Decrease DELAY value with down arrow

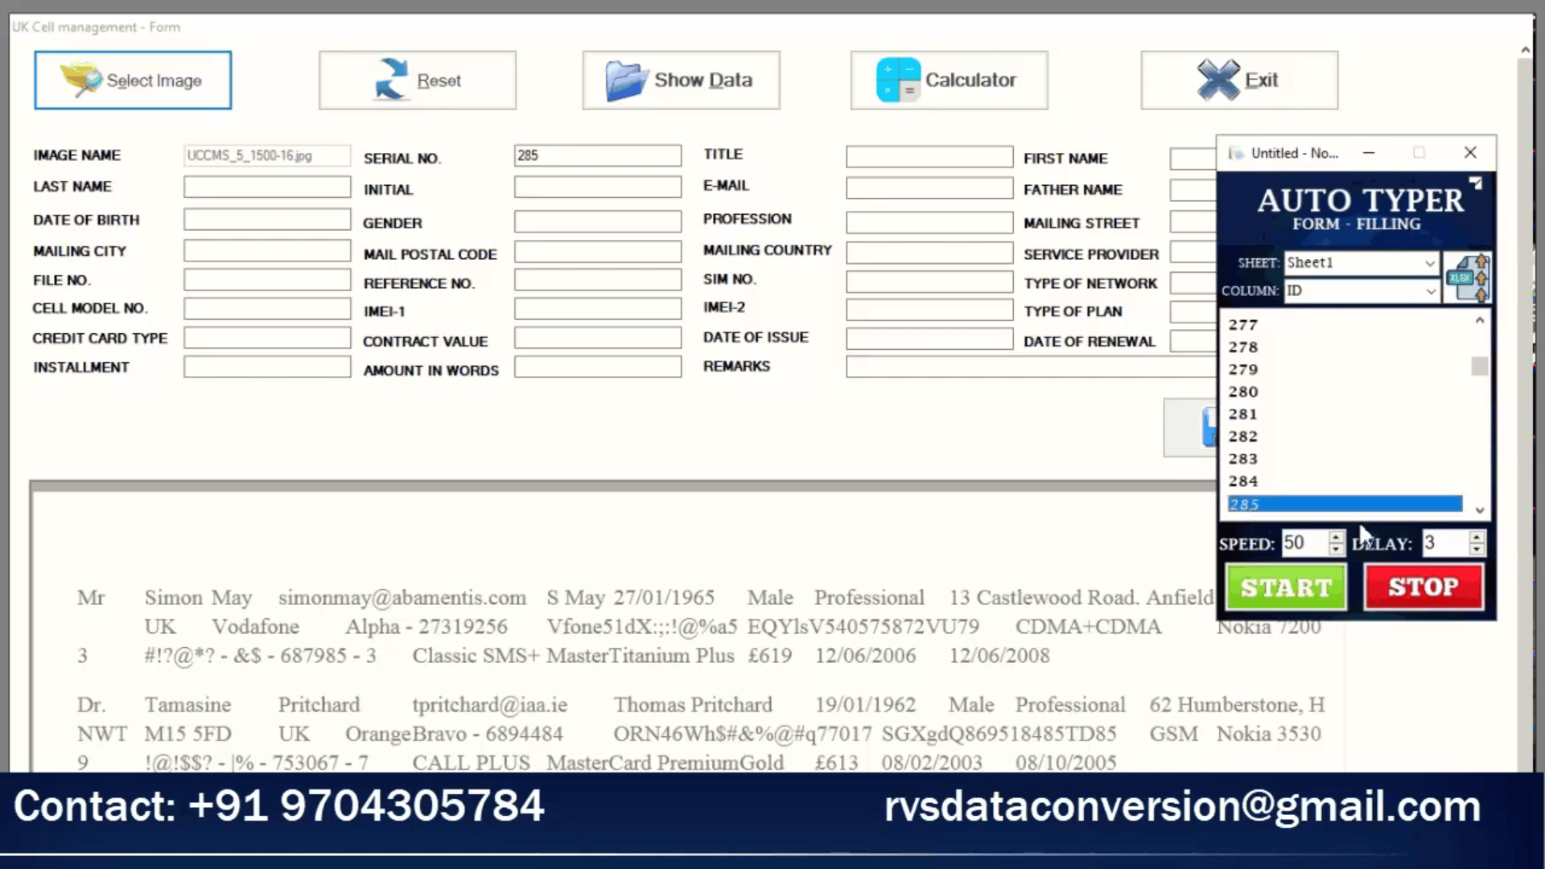(1476, 550)
